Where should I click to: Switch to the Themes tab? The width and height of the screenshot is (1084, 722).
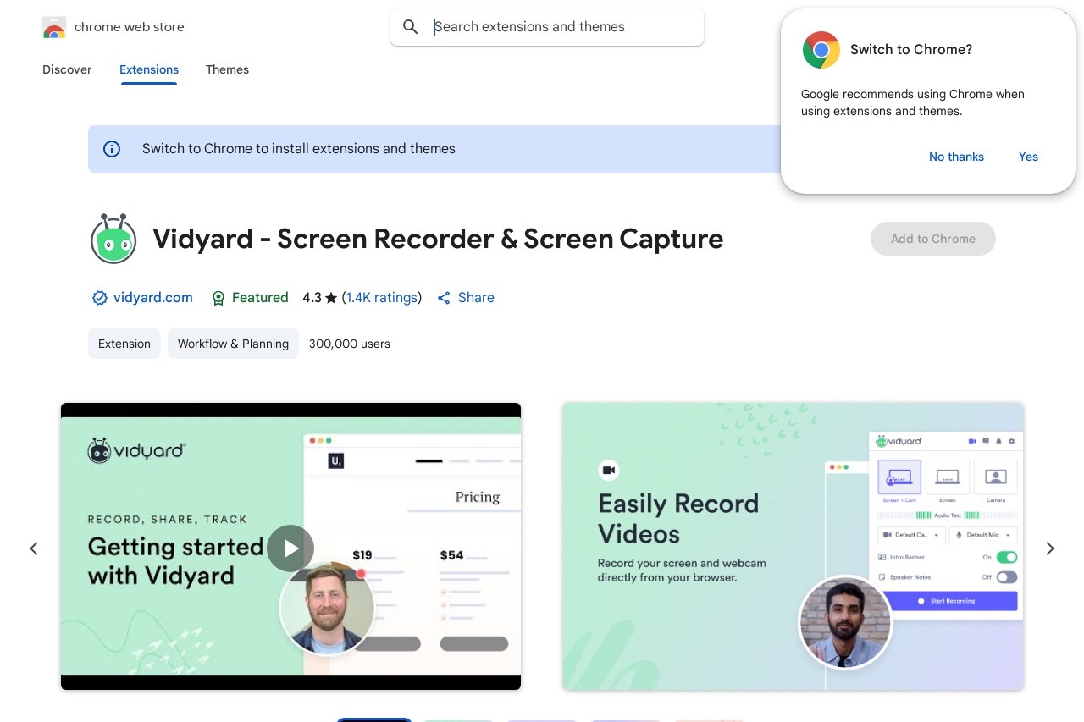coord(227,69)
